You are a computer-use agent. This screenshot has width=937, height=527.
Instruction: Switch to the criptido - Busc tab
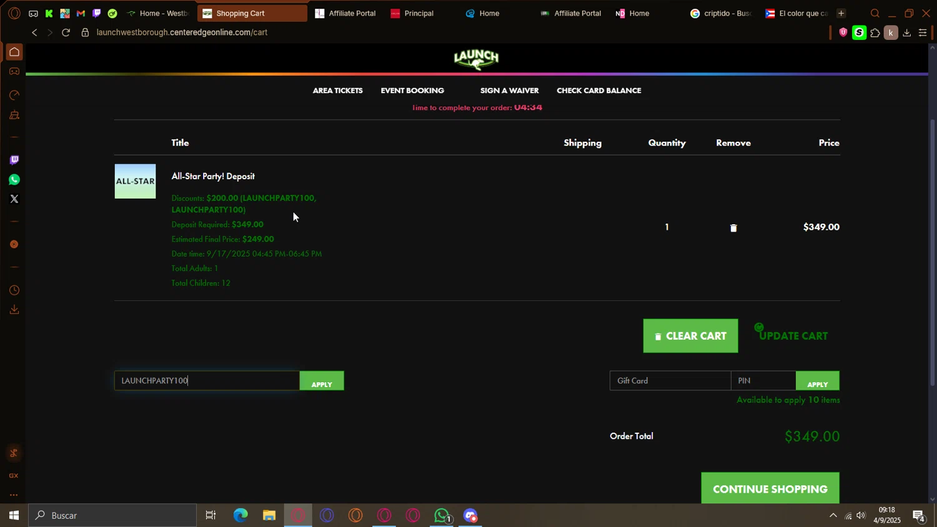720,13
